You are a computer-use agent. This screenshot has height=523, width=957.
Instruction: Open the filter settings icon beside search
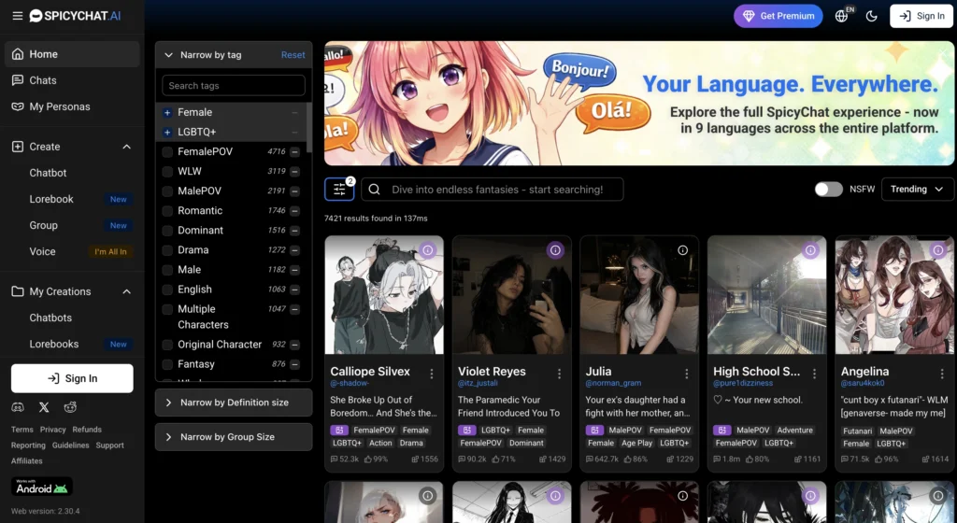[339, 190]
